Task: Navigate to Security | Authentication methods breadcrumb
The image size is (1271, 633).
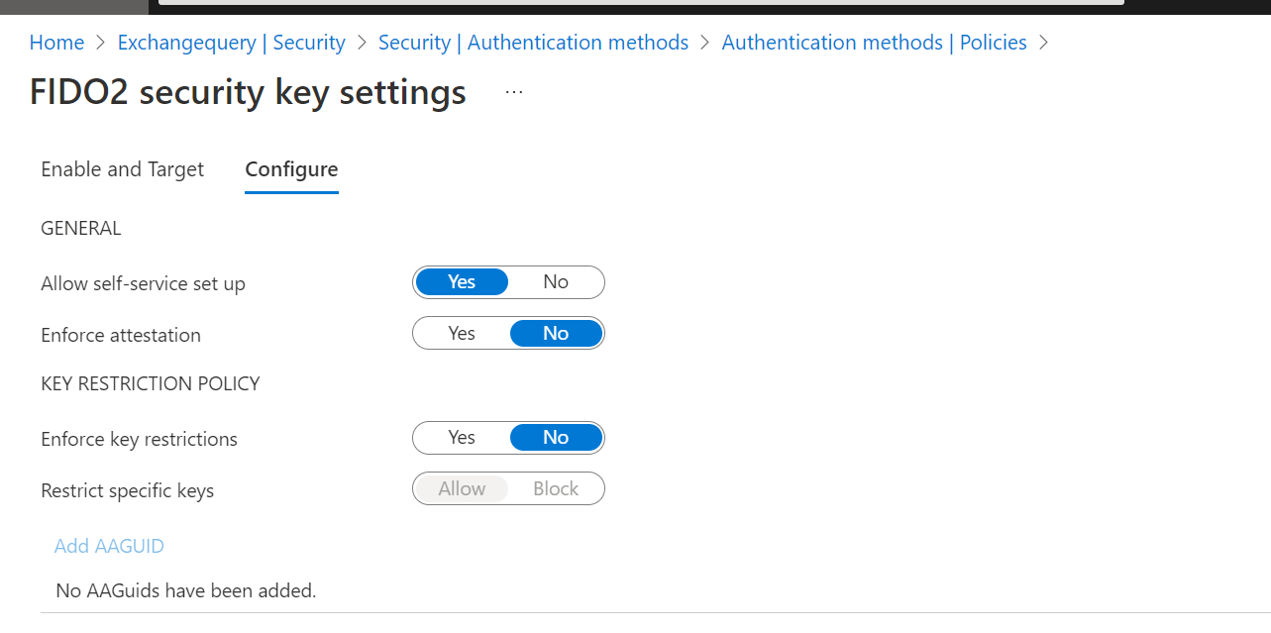Action: coord(533,43)
